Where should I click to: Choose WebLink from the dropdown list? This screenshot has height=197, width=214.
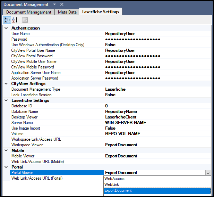112,184
